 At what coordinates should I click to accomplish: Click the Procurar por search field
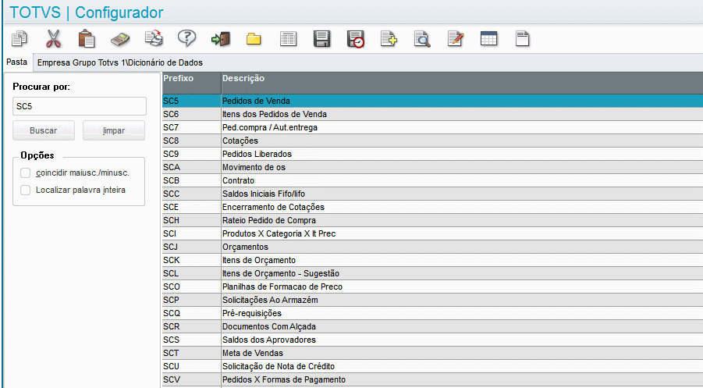point(80,106)
